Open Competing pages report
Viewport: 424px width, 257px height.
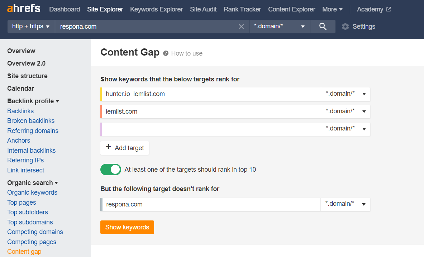coord(32,242)
